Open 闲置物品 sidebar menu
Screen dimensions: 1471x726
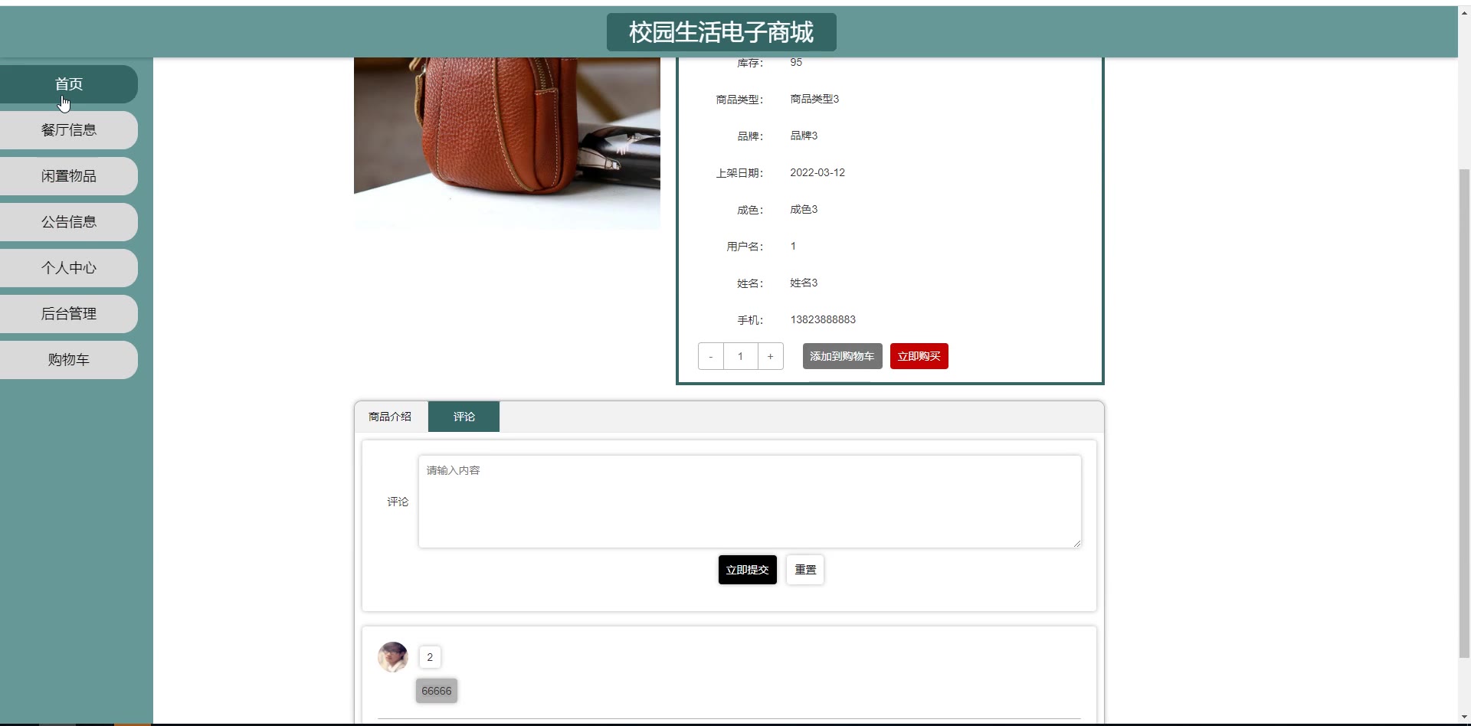tap(69, 176)
